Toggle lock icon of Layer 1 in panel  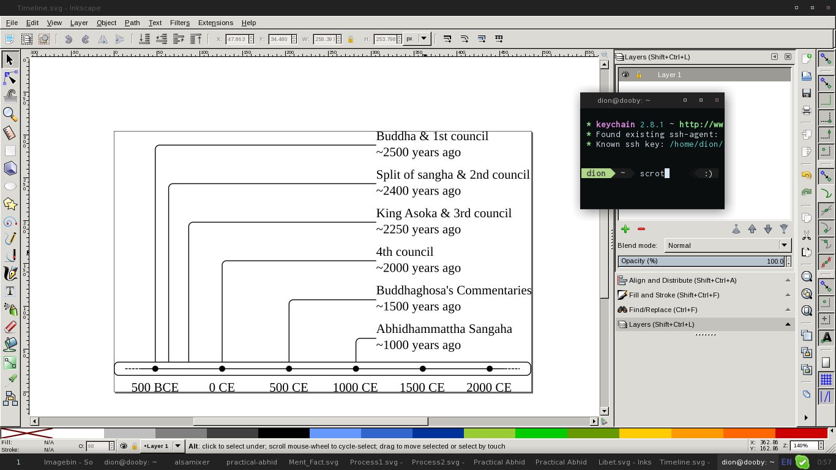[x=639, y=75]
